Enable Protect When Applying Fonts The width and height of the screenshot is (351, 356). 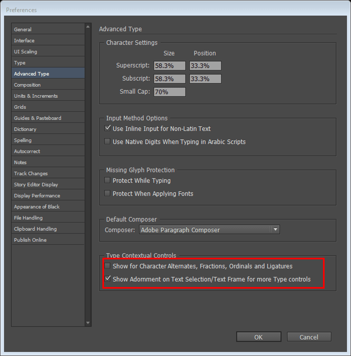[107, 193]
